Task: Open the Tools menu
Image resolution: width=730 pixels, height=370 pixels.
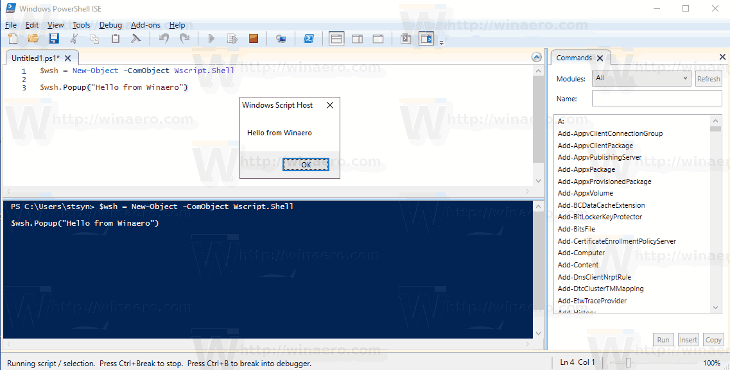Action: 81,25
